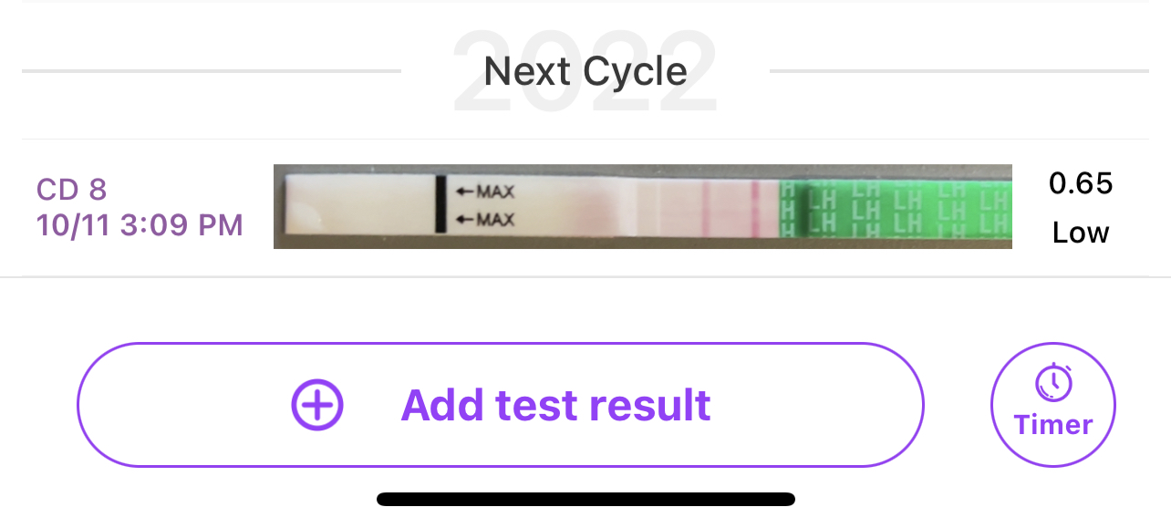Tap the black MAX line on strip
The height and width of the screenshot is (528, 1171).
click(x=440, y=204)
